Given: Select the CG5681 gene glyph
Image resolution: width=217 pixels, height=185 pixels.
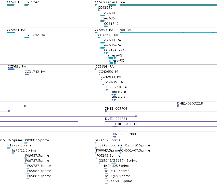Looking at the screenshot, I should click(x=11, y=5).
